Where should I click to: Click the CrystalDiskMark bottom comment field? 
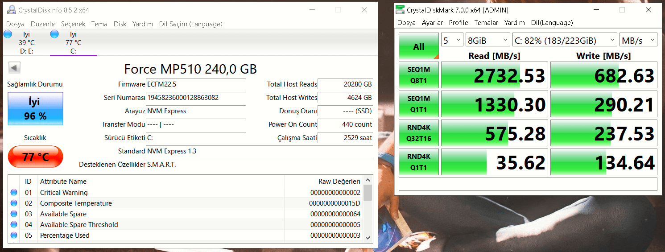click(x=528, y=184)
